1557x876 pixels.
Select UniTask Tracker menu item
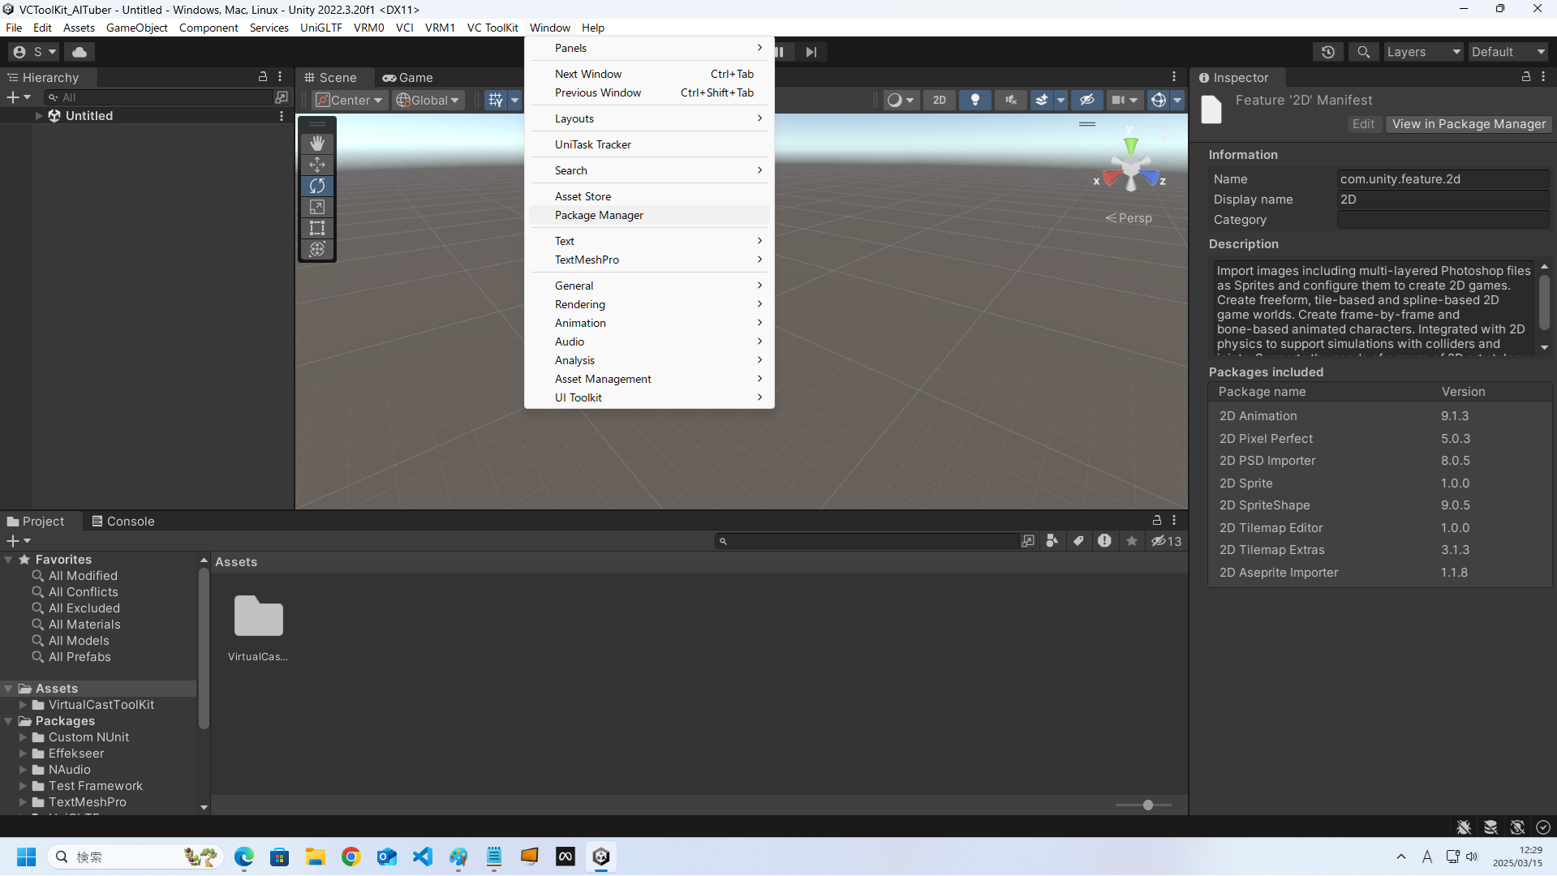[649, 144]
